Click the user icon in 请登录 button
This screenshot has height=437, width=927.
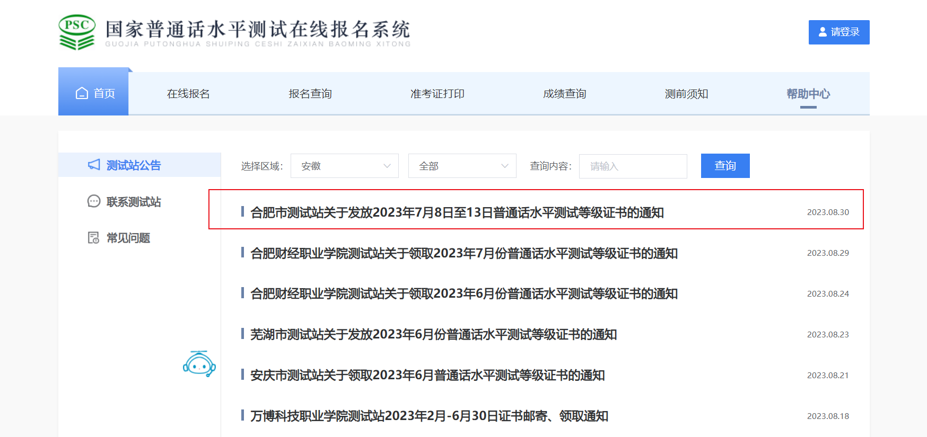tap(823, 32)
